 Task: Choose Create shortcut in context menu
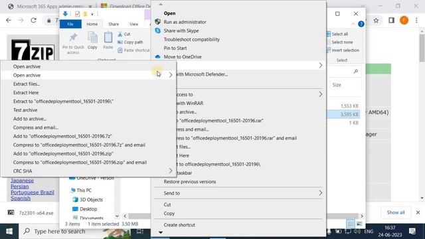[238, 225]
